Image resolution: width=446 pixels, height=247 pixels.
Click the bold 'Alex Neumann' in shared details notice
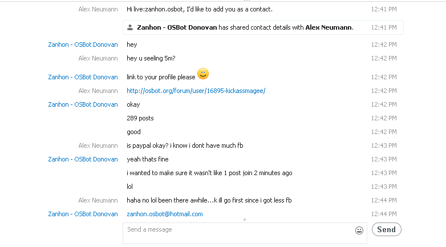click(x=330, y=27)
